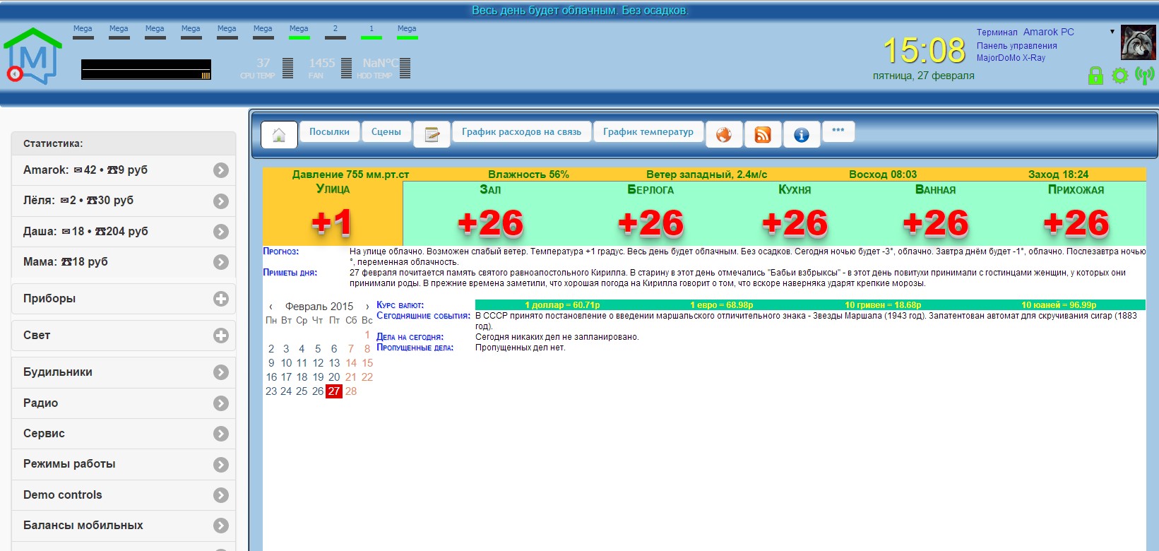This screenshot has width=1159, height=551.
Task: Click the 1 доллар = 60.71р rate
Action: pos(562,305)
